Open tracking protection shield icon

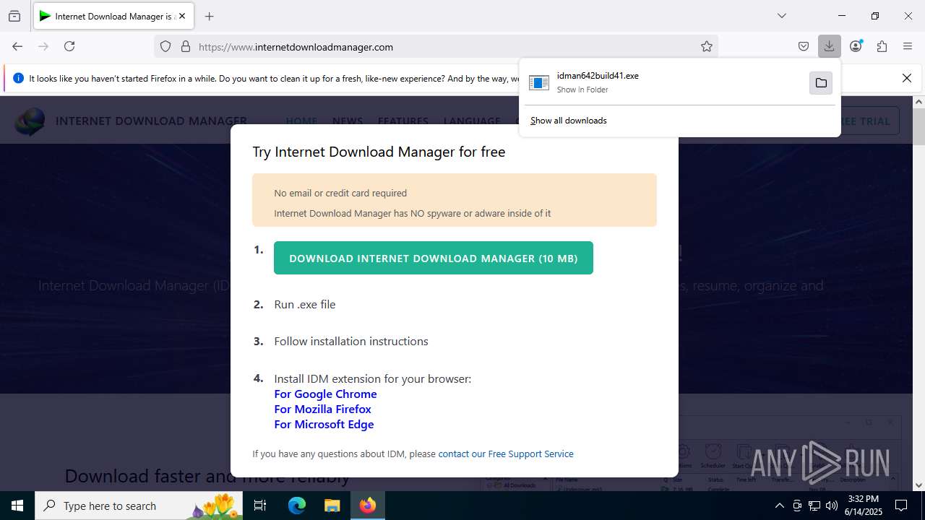165,46
